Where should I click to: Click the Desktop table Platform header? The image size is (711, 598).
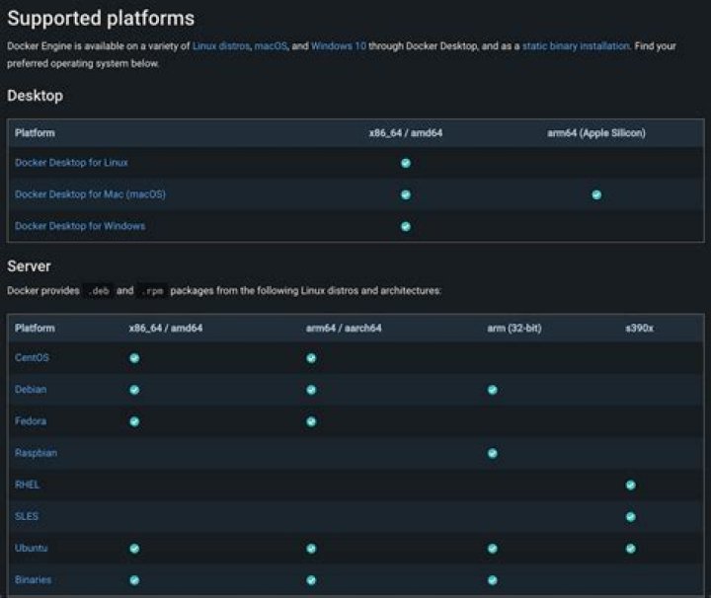point(35,133)
